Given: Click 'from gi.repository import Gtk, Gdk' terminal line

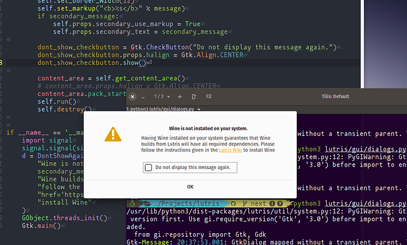Looking at the screenshot, I should click(x=200, y=234).
